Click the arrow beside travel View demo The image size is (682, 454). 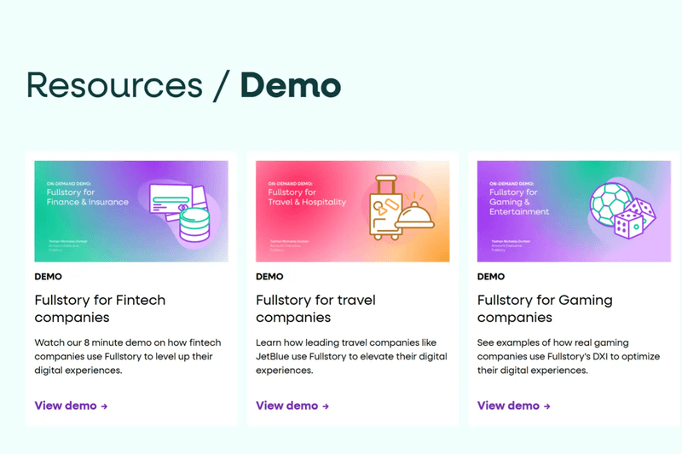point(326,406)
